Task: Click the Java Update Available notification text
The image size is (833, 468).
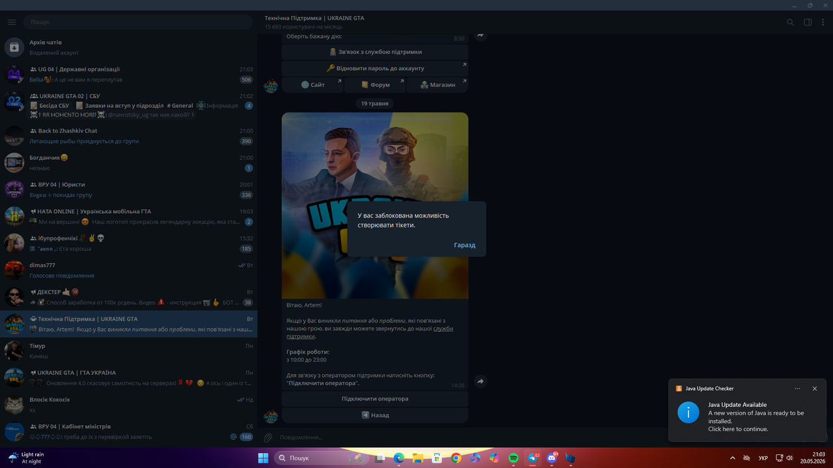Action: tap(737, 405)
